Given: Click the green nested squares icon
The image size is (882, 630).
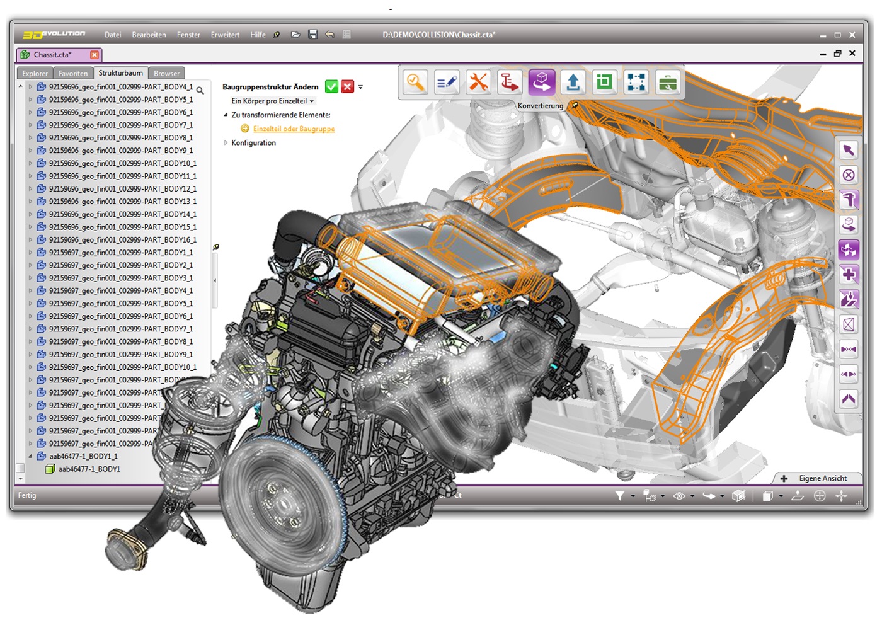Looking at the screenshot, I should coord(605,82).
